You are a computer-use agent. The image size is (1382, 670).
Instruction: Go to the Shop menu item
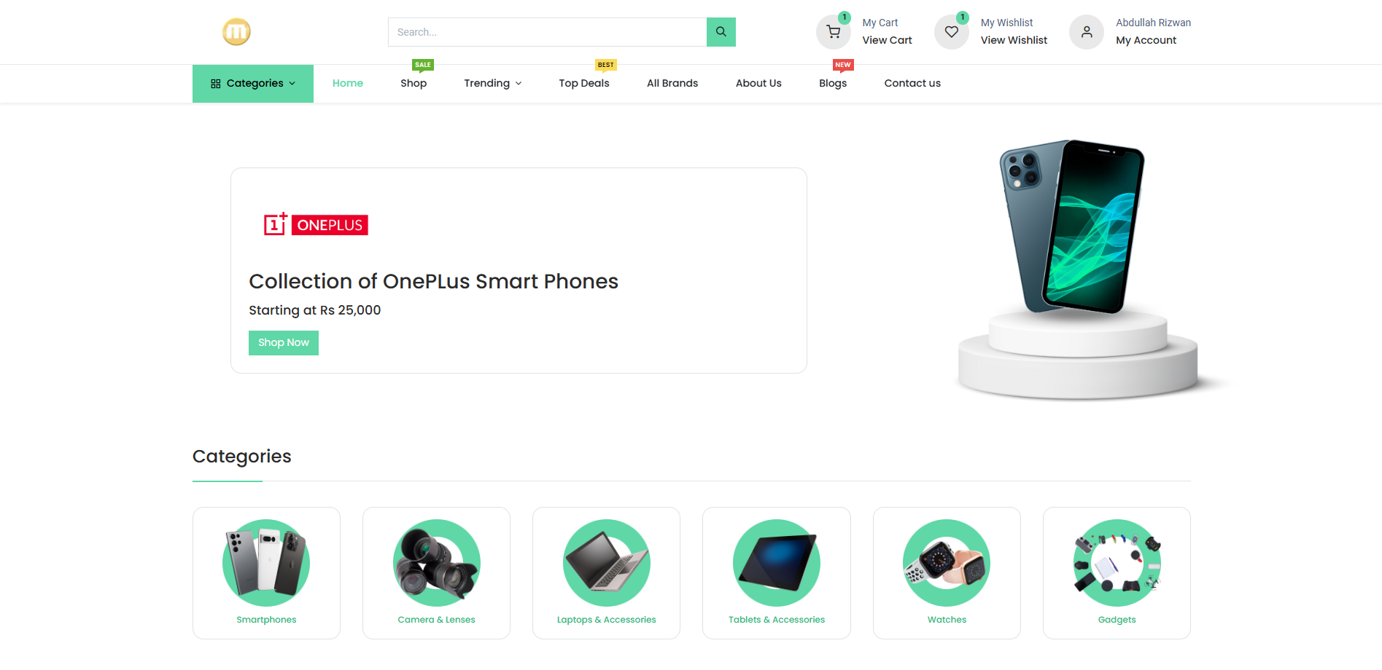(x=414, y=83)
